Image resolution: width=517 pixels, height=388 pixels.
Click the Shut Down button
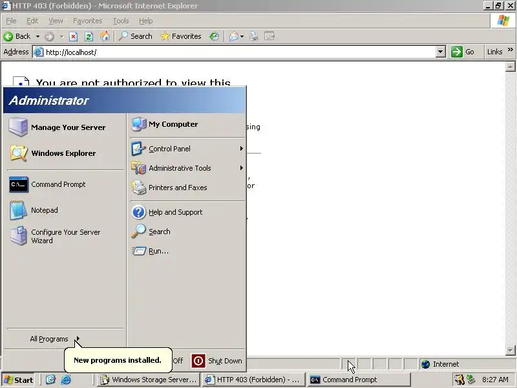[x=216, y=361]
